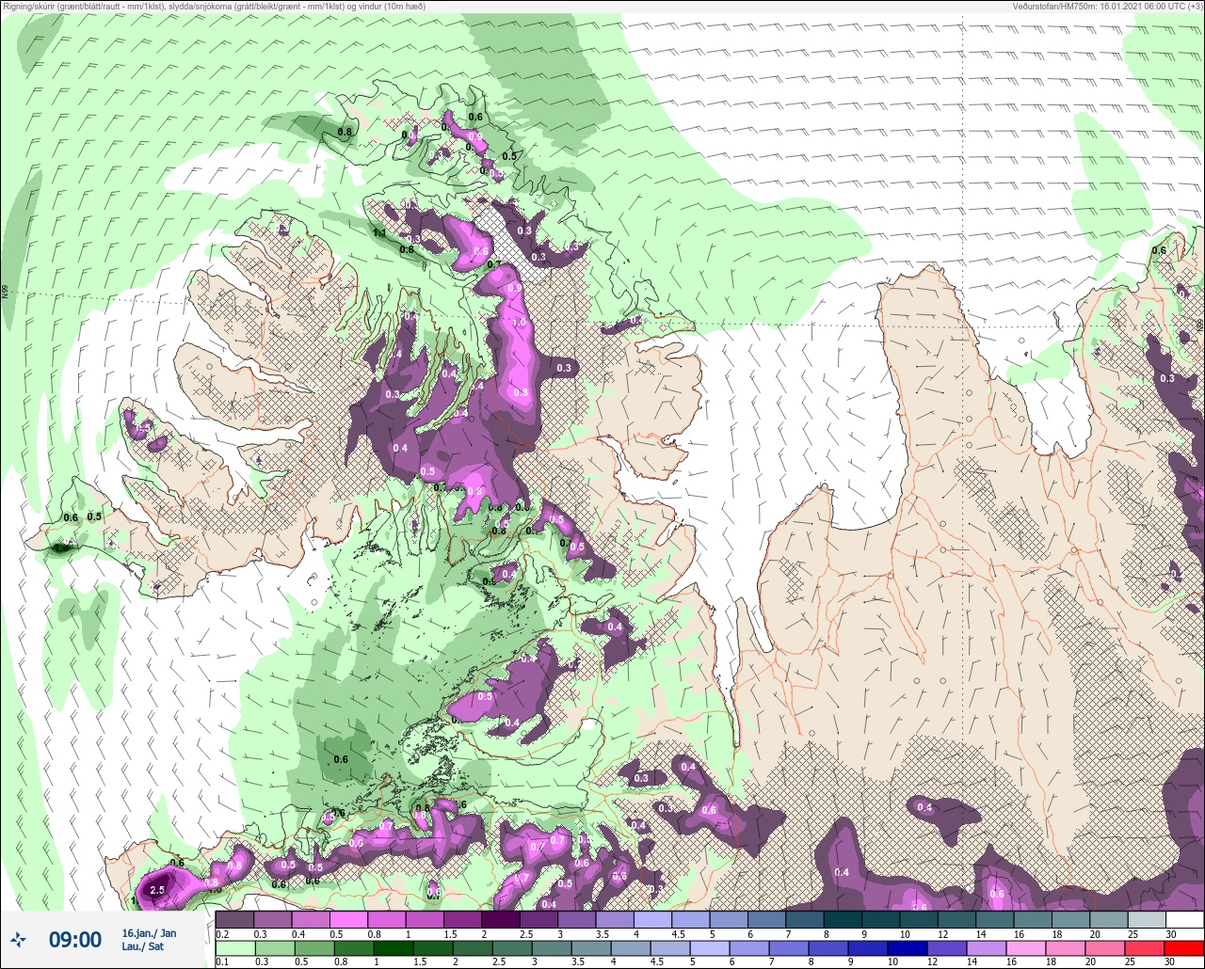Pick the upper legend white swatch labeled 30
This screenshot has width=1205, height=969.
(1185, 919)
